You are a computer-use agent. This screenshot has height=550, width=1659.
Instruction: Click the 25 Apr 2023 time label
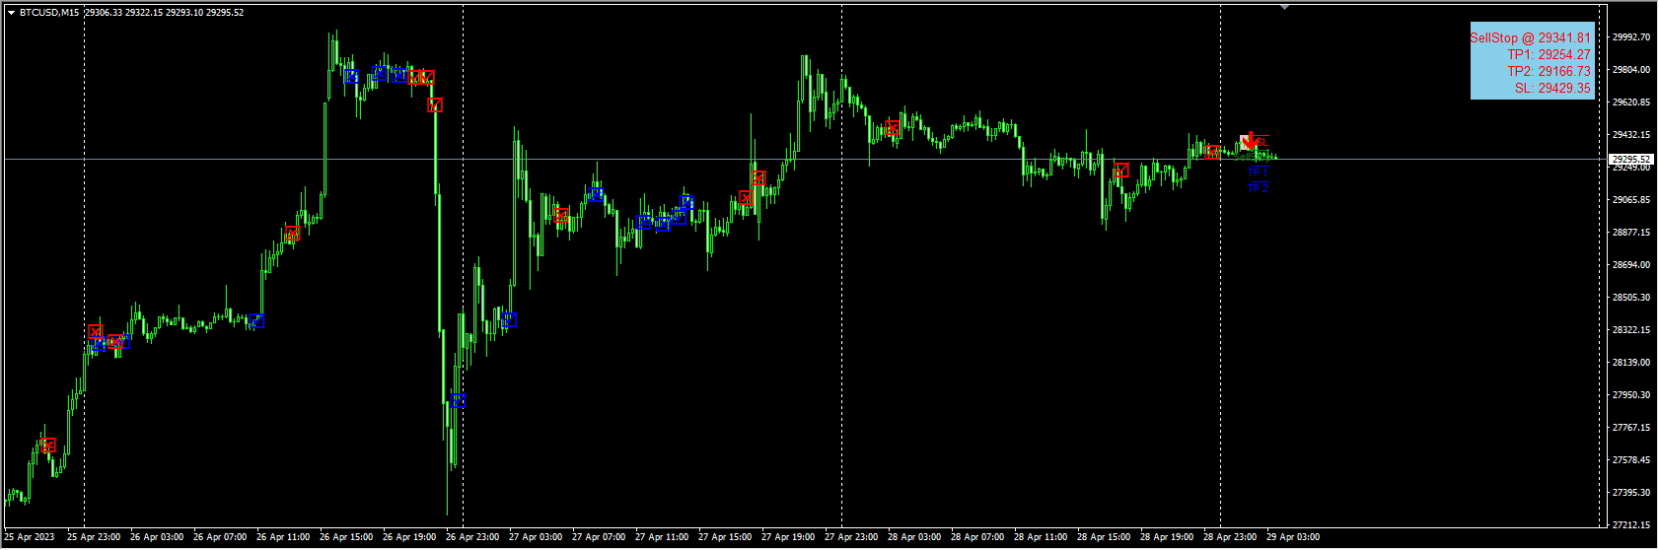[x=30, y=537]
